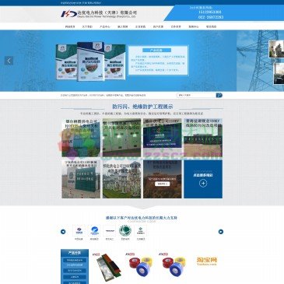Click the first client logo in carousel
Screen dimensions: 284x284
tap(79, 230)
